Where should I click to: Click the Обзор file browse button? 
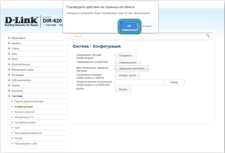174,82
